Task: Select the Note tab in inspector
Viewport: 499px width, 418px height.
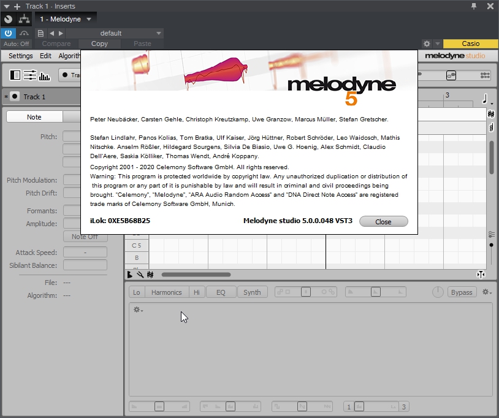Action: 34,117
